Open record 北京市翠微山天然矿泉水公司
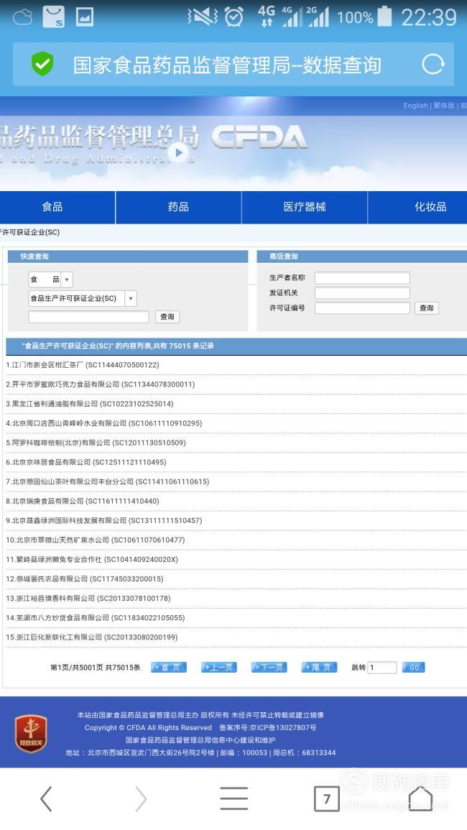The width and height of the screenshot is (467, 830). 96,540
